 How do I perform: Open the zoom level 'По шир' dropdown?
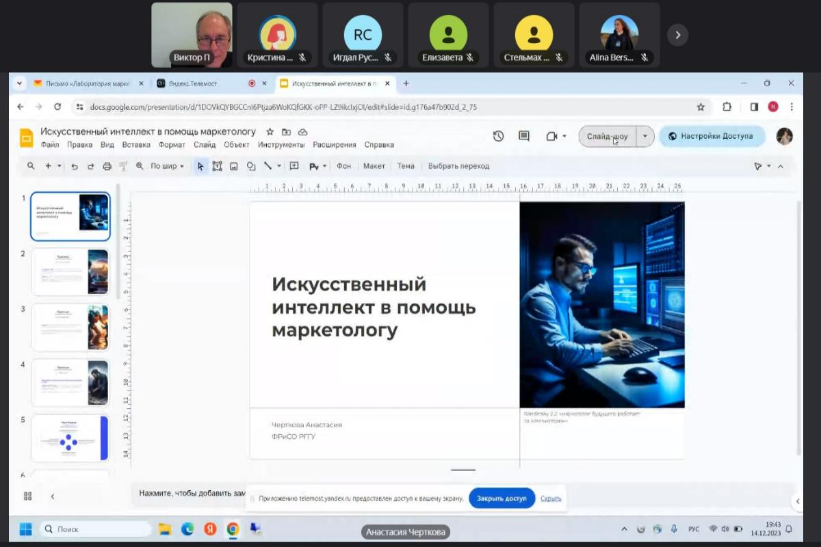[167, 166]
